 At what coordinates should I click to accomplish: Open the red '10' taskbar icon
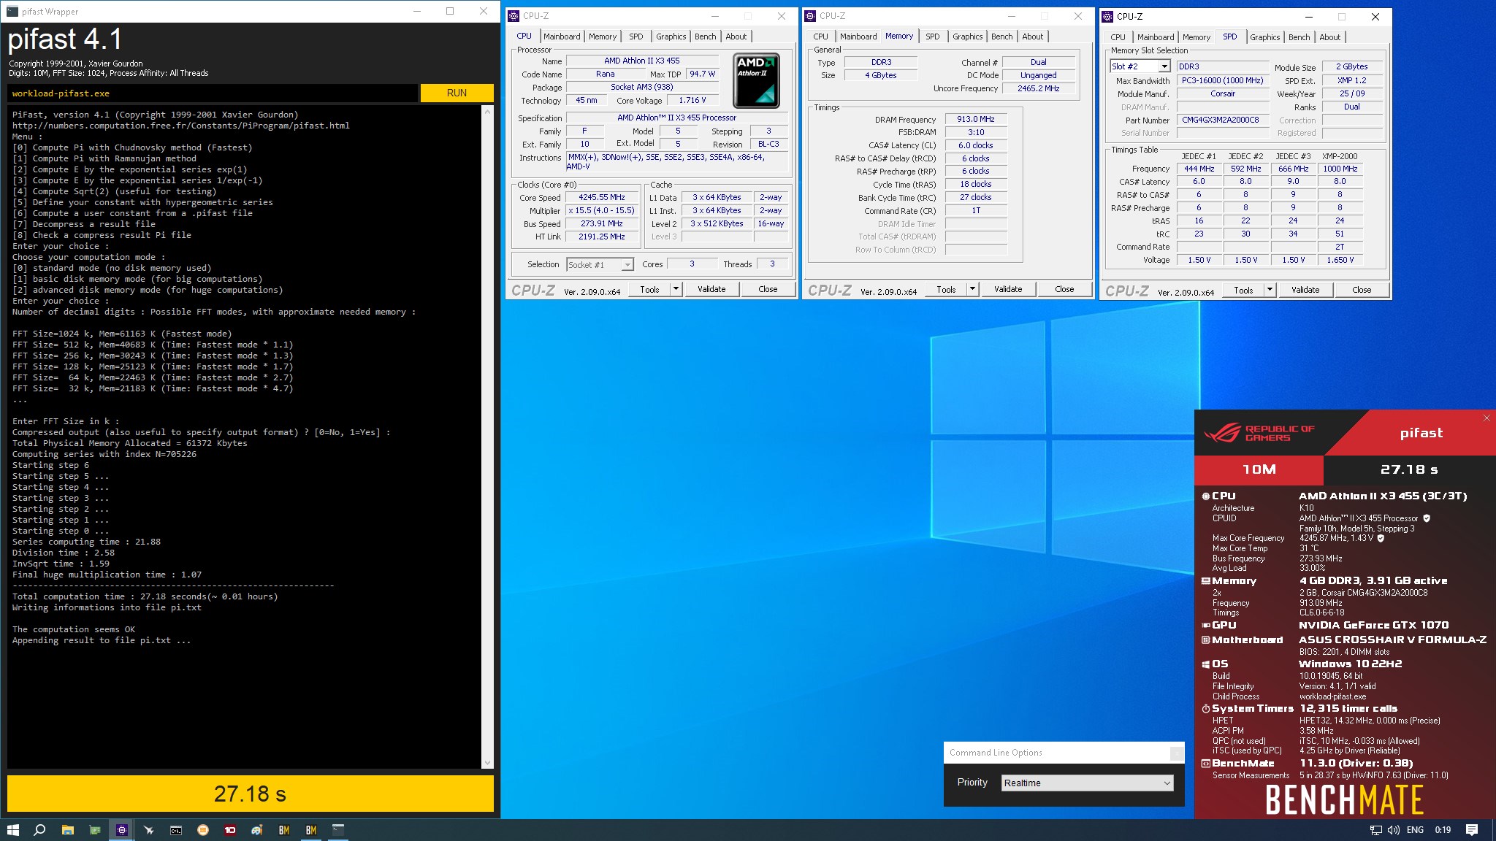230,830
